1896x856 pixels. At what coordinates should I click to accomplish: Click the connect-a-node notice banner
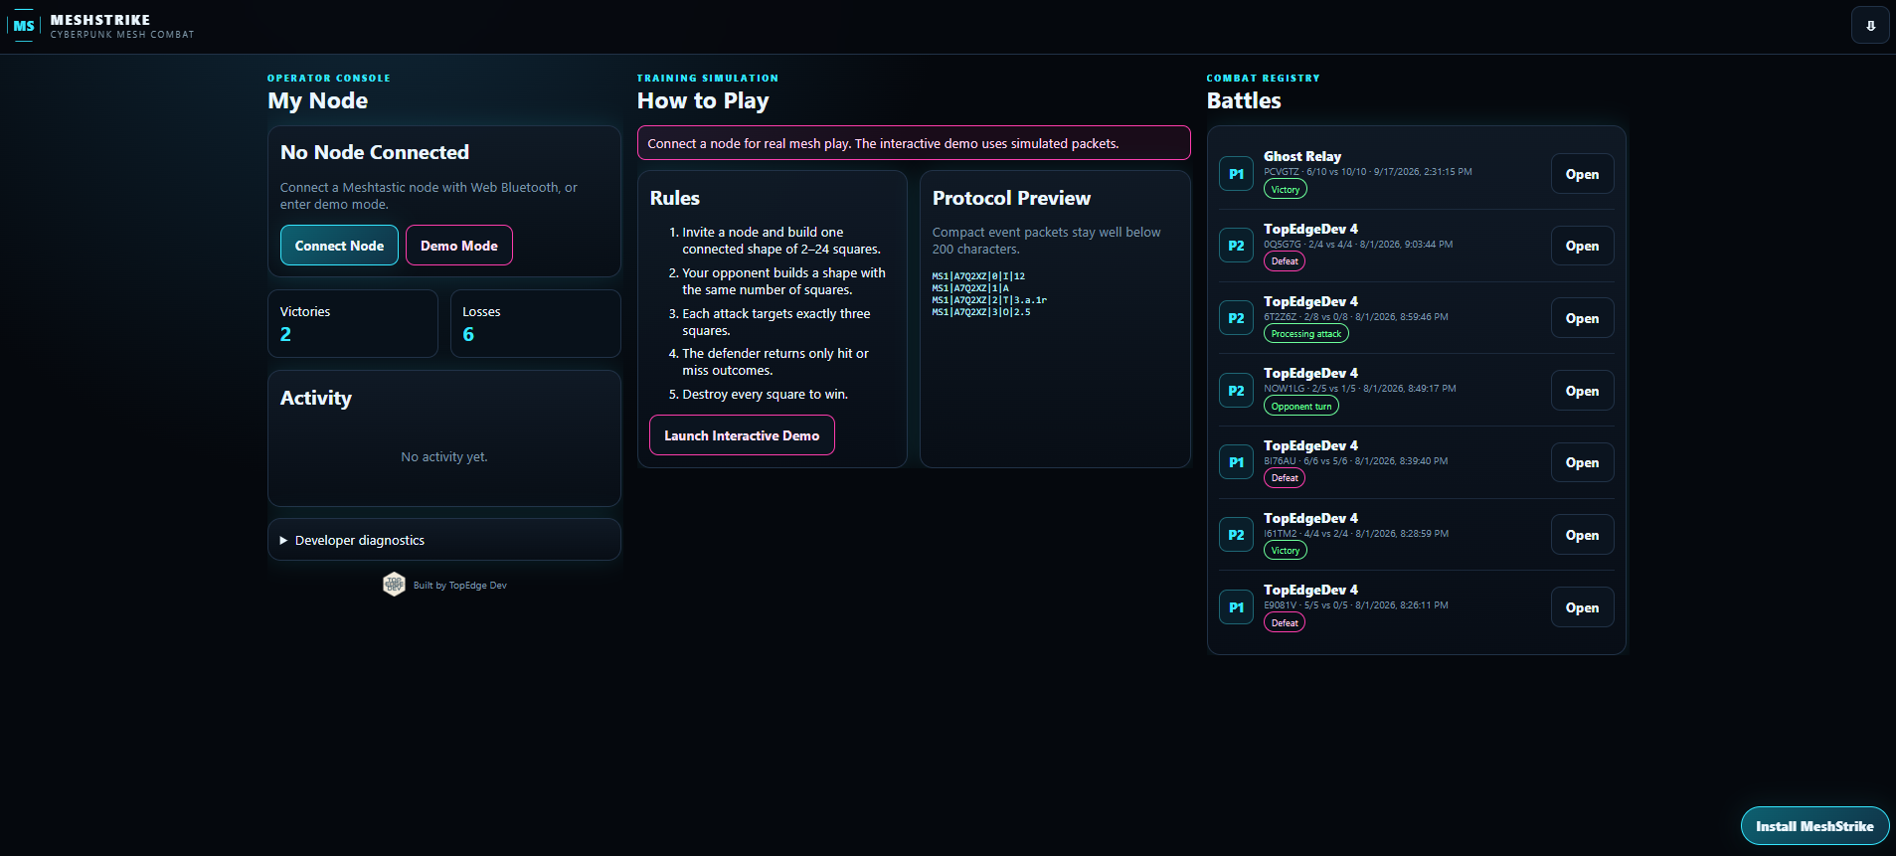[914, 143]
